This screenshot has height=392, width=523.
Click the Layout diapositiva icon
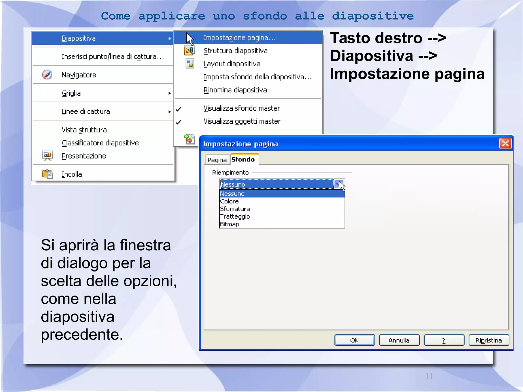[190, 64]
